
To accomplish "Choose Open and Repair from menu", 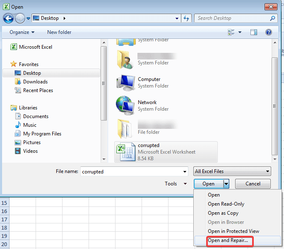I will pos(228,240).
